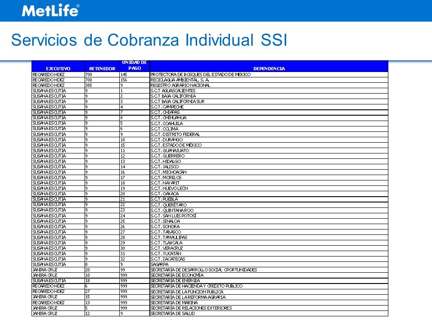Select S.C.T. CHIHUAHUA cell
This screenshot has height=324, width=432.
tap(269, 117)
